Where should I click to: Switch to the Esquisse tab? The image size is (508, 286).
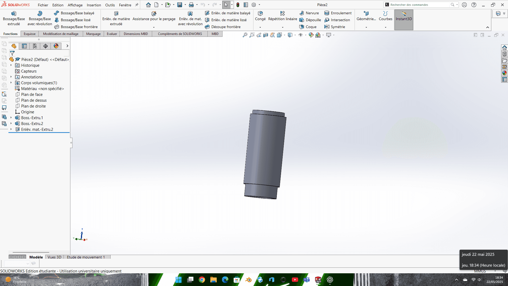(30, 34)
